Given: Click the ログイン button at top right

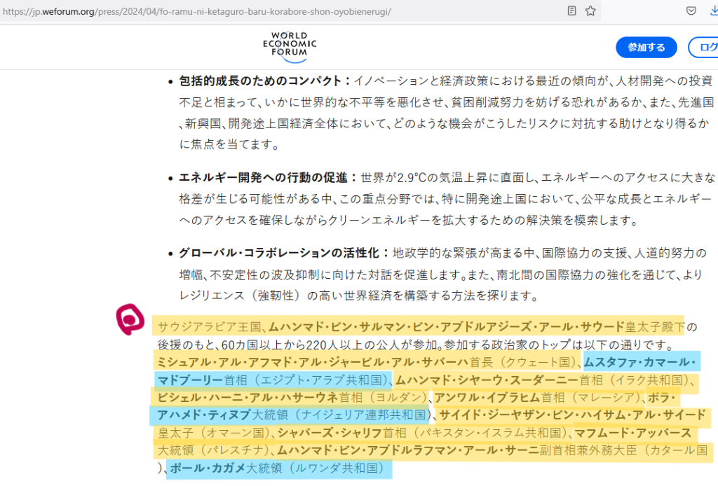Looking at the screenshot, I should [x=704, y=48].
